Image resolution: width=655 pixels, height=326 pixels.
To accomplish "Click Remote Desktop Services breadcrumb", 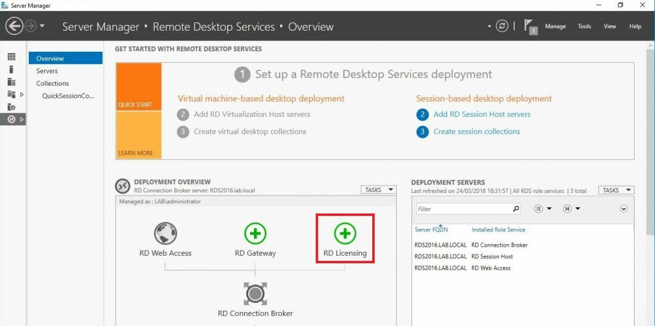I will 214,27.
